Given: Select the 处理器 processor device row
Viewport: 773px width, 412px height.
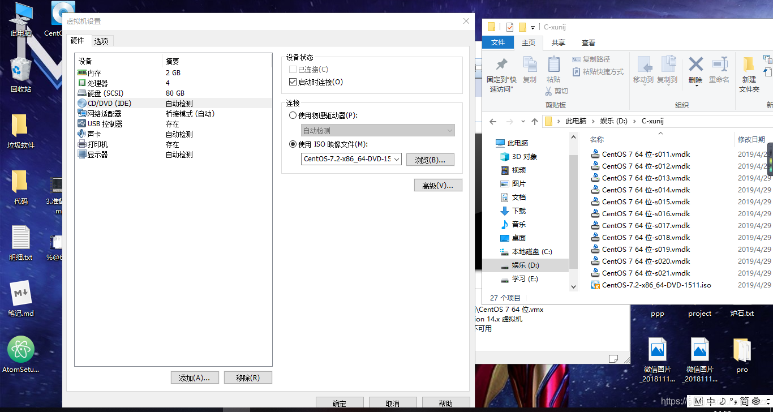Looking at the screenshot, I should pos(173,83).
